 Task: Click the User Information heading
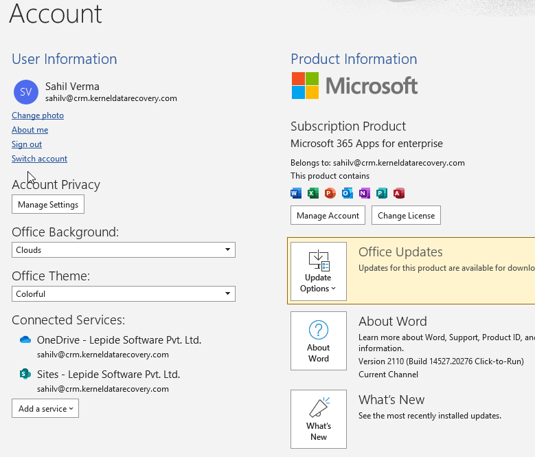pyautogui.click(x=65, y=59)
